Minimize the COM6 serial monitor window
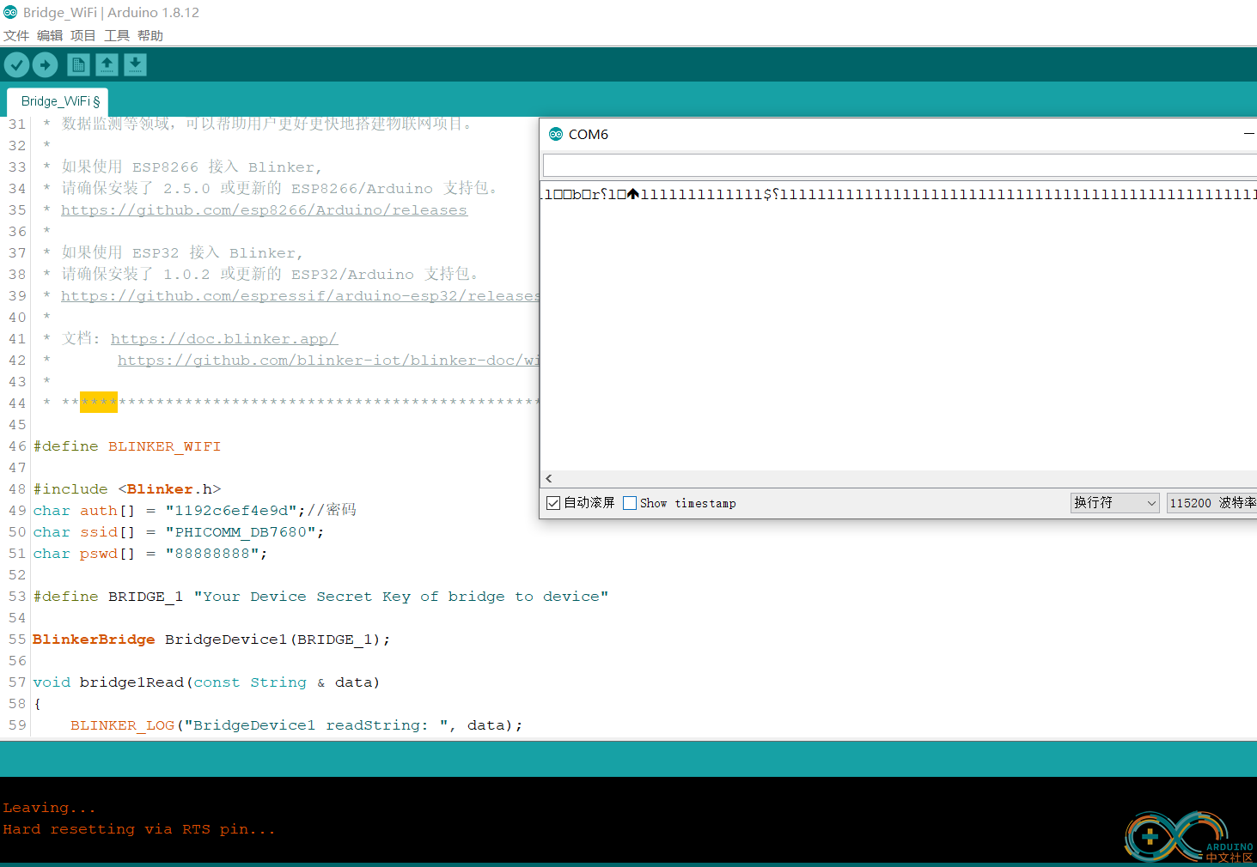Viewport: 1257px width, 867px height. [x=1248, y=134]
